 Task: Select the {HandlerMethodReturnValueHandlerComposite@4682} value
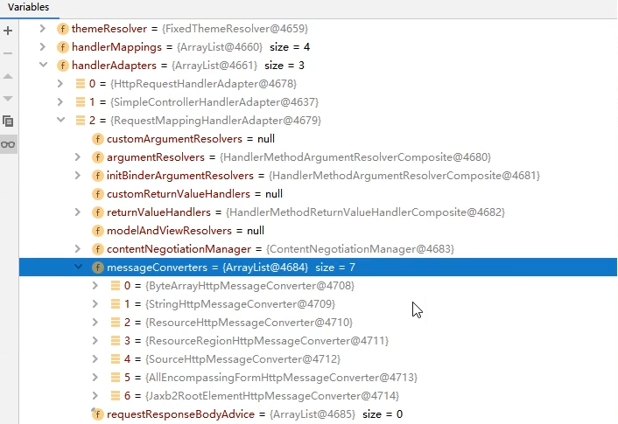(x=365, y=212)
